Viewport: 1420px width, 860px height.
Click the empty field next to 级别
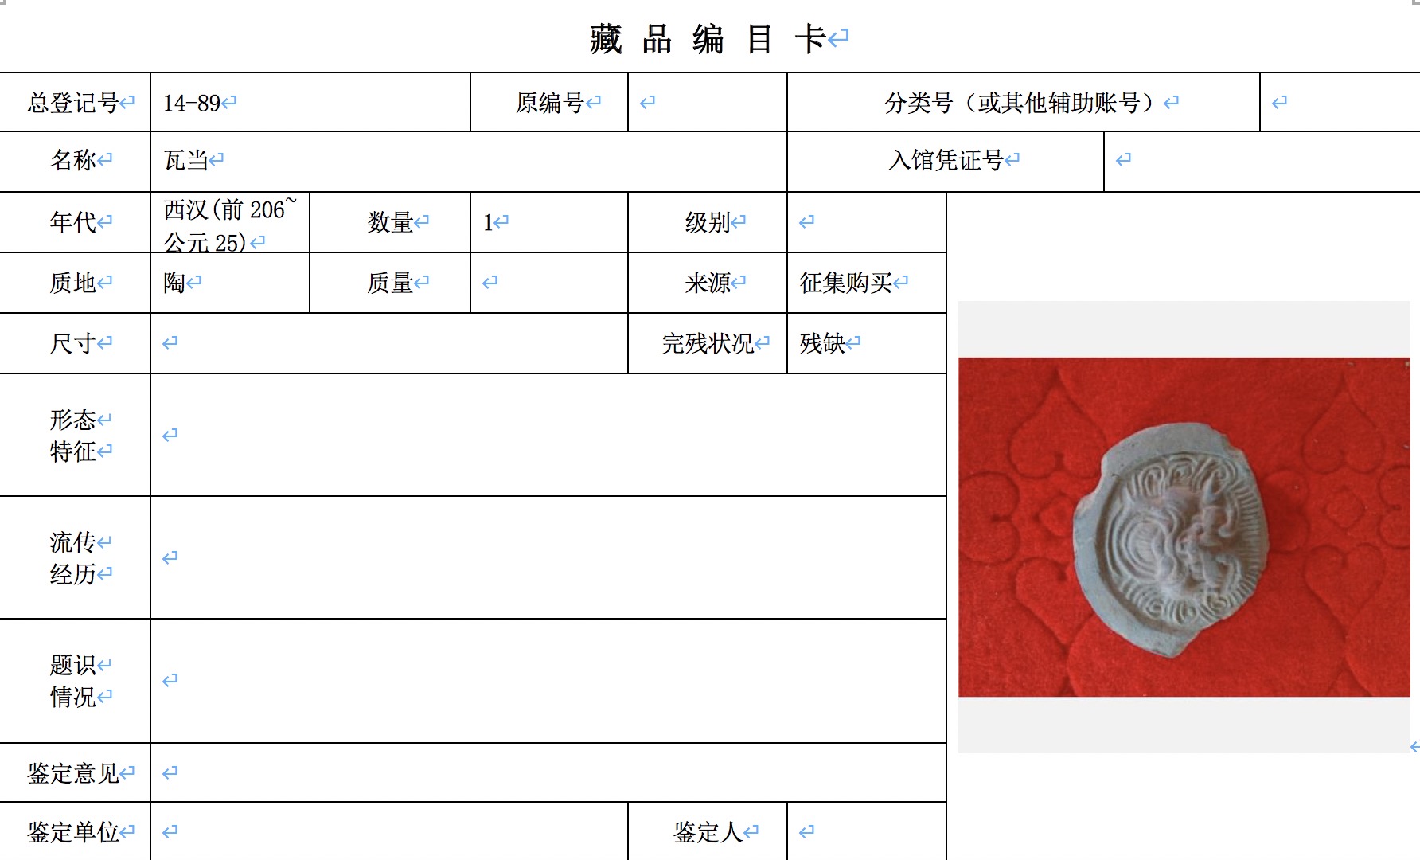point(867,222)
